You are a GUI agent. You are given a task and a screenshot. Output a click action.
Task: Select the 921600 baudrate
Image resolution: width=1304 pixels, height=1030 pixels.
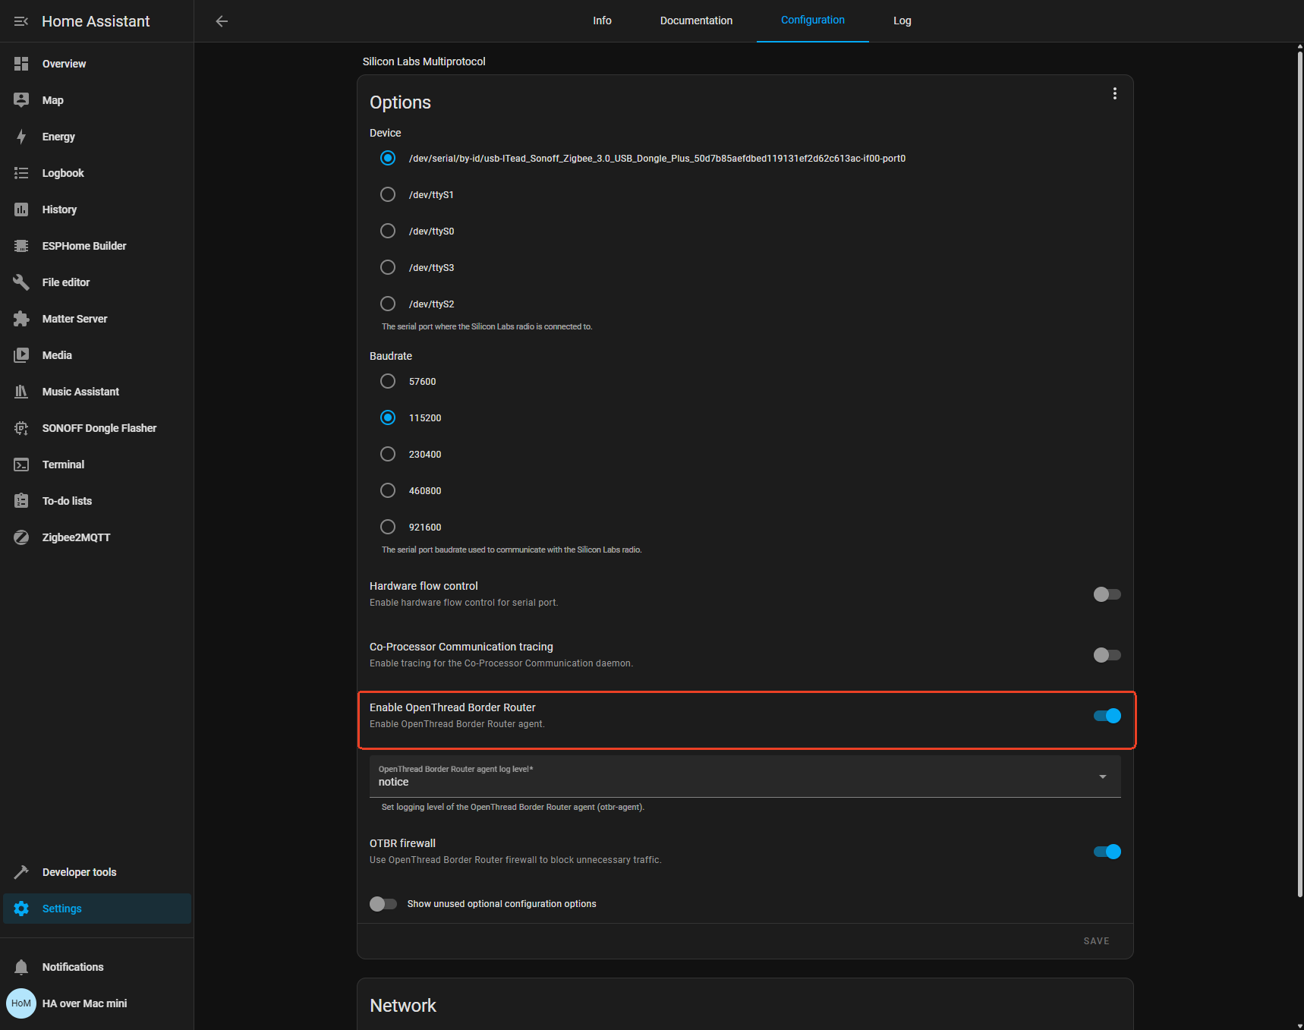pos(388,527)
